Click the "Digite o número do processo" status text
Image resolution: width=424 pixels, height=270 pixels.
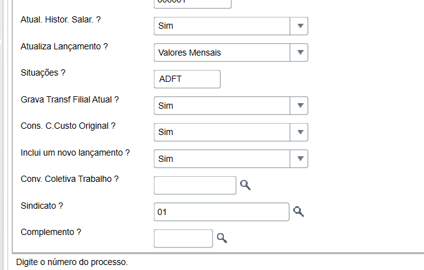70,261
